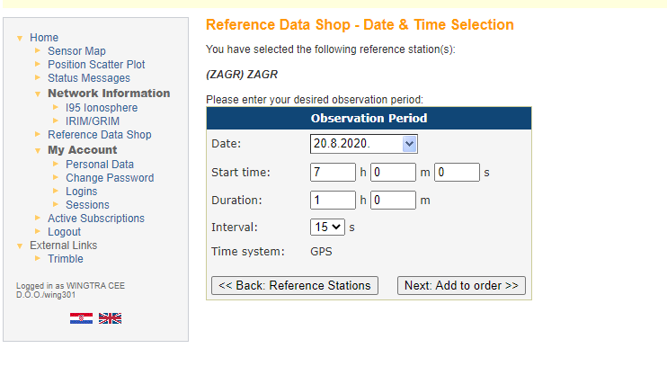The image size is (667, 384).
Task: Navigate to Reference Data Shop
Action: coord(100,135)
